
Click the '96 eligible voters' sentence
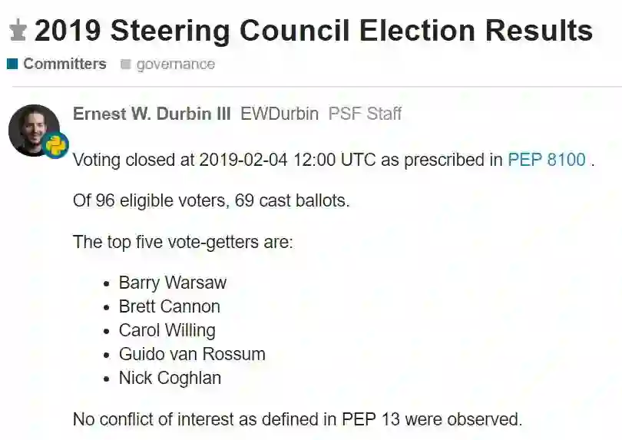tap(211, 201)
